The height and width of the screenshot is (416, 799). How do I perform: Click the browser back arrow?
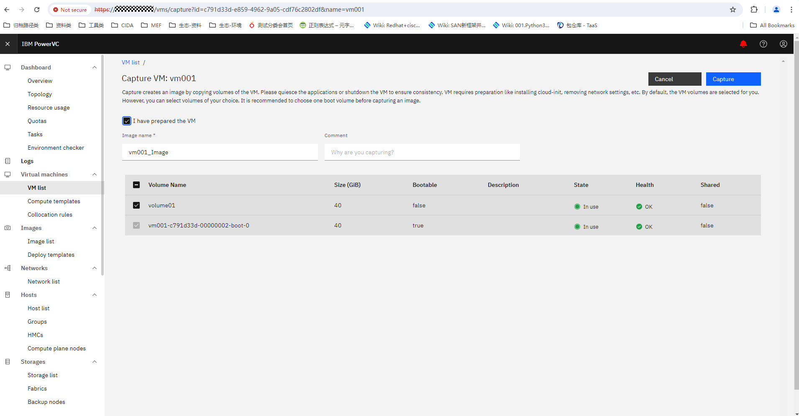click(7, 10)
